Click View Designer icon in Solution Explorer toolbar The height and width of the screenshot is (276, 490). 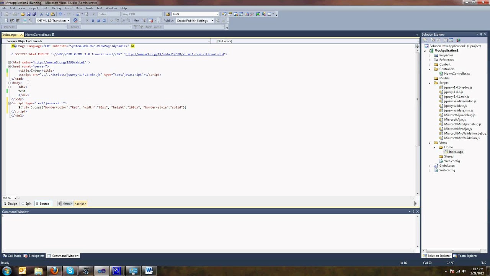[x=451, y=40]
